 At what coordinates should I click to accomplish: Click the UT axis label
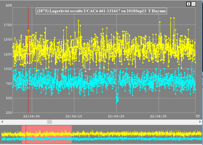click(x=197, y=116)
